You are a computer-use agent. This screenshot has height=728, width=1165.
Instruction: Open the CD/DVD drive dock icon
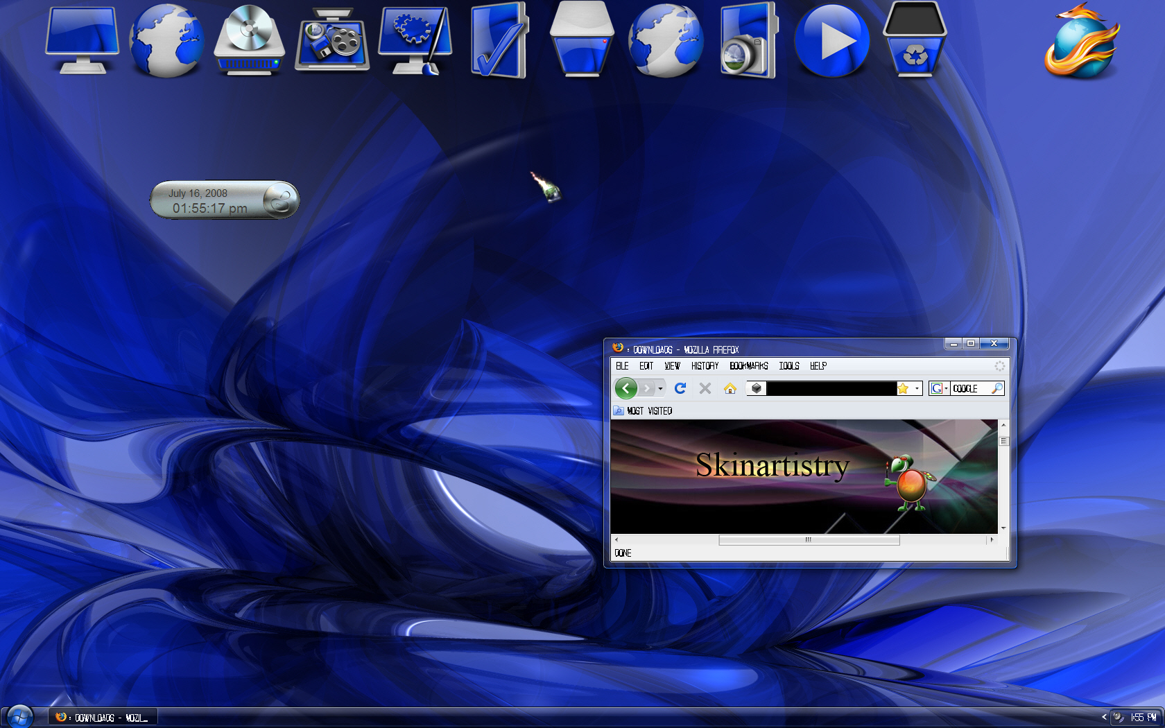click(249, 40)
